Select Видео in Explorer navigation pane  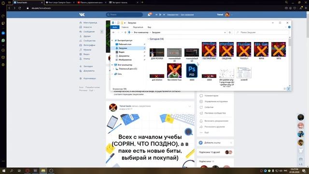point(121,52)
